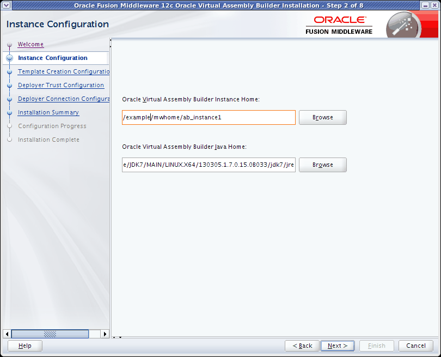
Task: Collapse navigation pane using splitter arrow
Action: pos(111,40)
